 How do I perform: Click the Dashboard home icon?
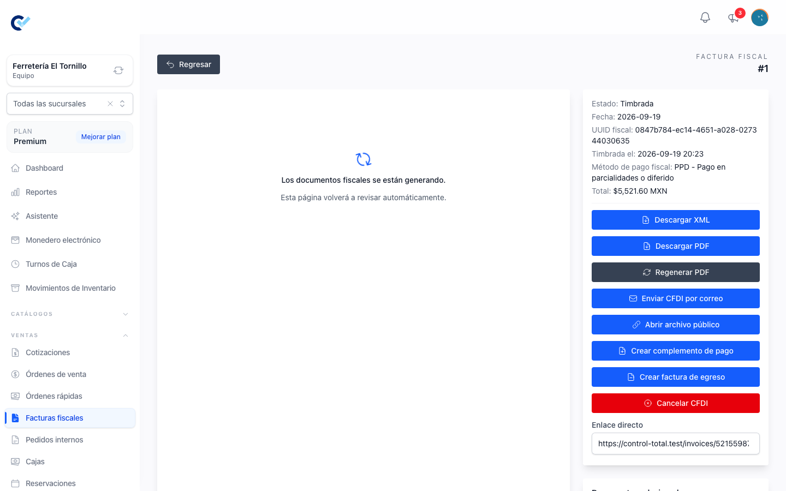point(15,168)
